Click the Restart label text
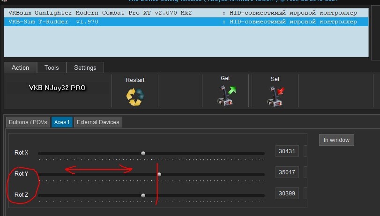Image resolution: width=380 pixels, height=216 pixels. [x=135, y=80]
